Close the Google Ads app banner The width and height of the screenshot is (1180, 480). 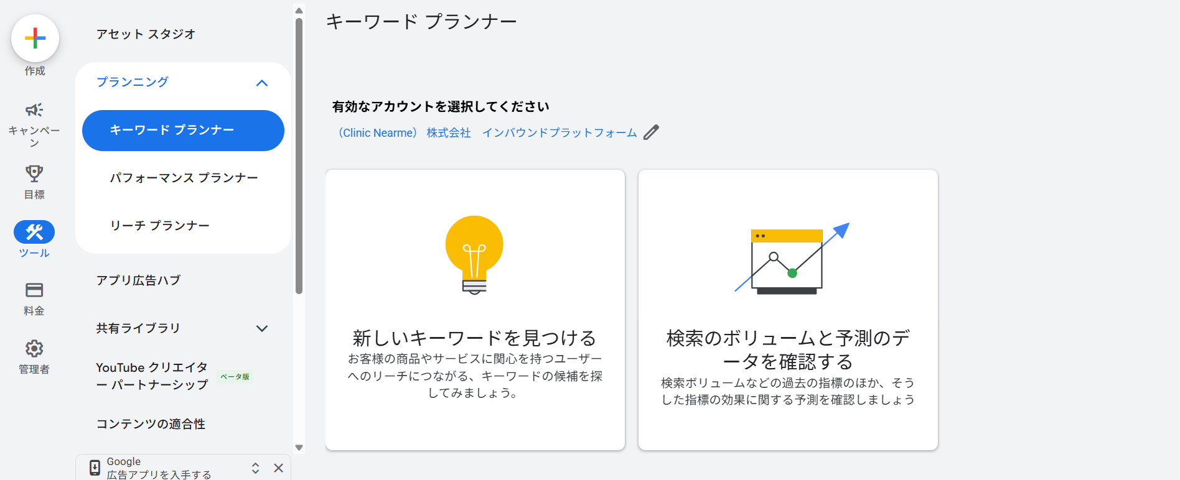coord(278,468)
